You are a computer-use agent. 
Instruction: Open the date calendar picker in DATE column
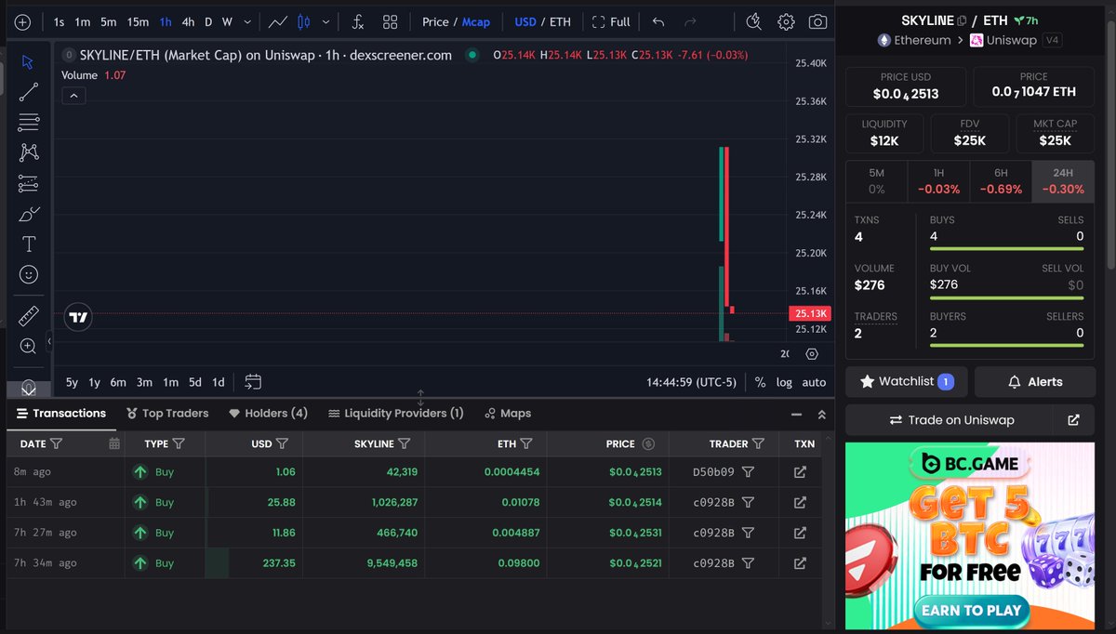point(114,443)
